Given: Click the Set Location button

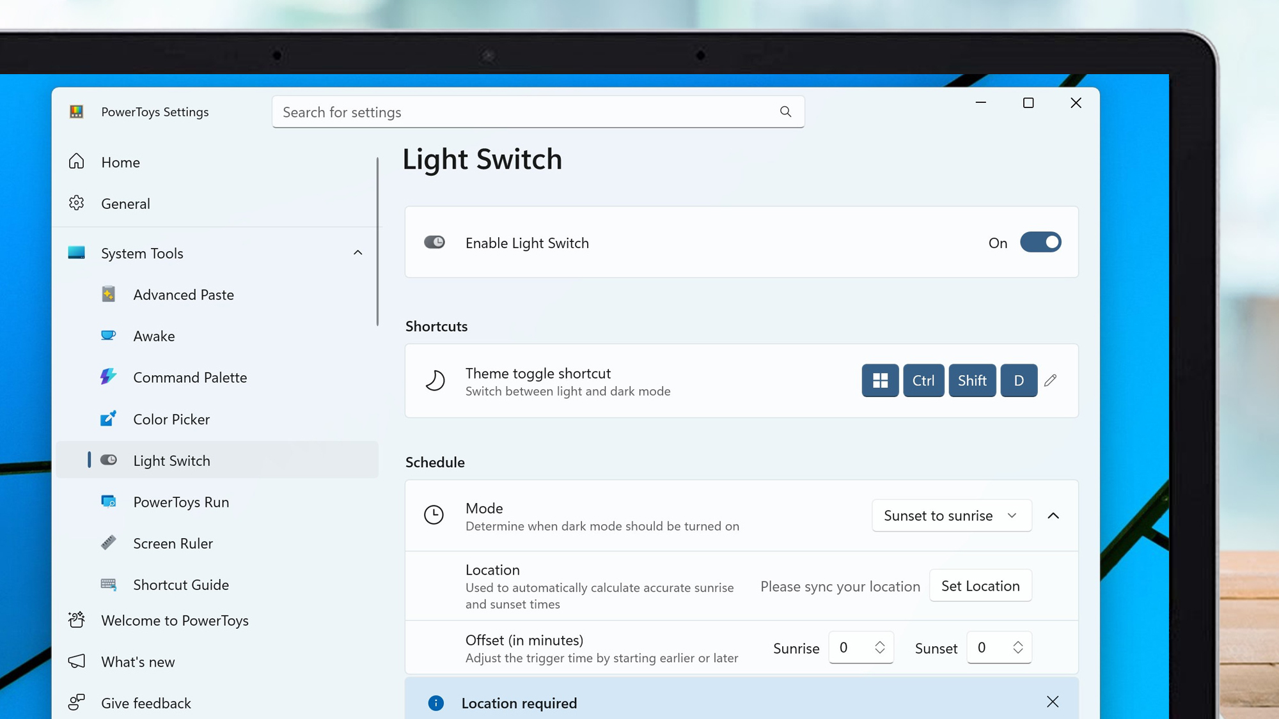Looking at the screenshot, I should tap(980, 585).
